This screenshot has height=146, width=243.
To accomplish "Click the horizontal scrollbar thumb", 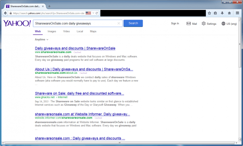I will (120, 143).
